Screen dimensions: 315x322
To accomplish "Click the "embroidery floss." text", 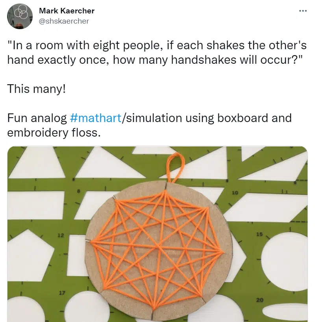I will click(x=54, y=133).
